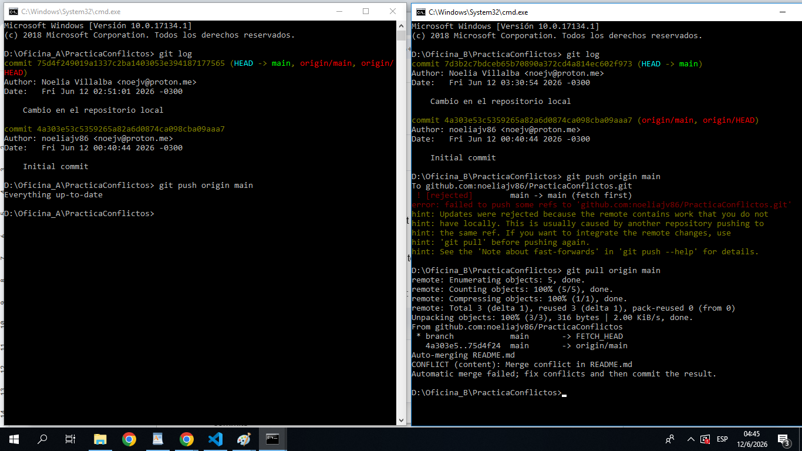Open taskbar search magnifier
Viewport: 802px width, 451px height.
point(42,439)
